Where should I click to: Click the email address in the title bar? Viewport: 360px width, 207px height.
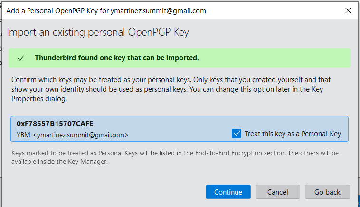click(161, 10)
